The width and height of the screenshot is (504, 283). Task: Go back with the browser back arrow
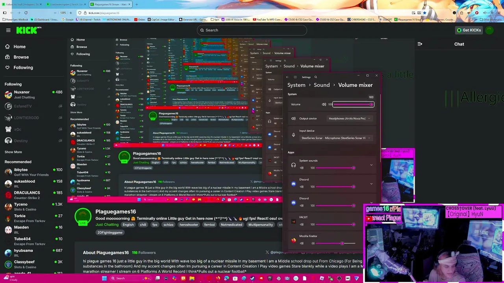coord(11,13)
